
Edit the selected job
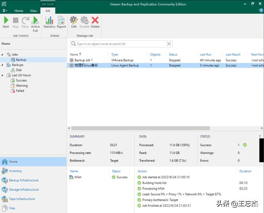click(x=74, y=22)
